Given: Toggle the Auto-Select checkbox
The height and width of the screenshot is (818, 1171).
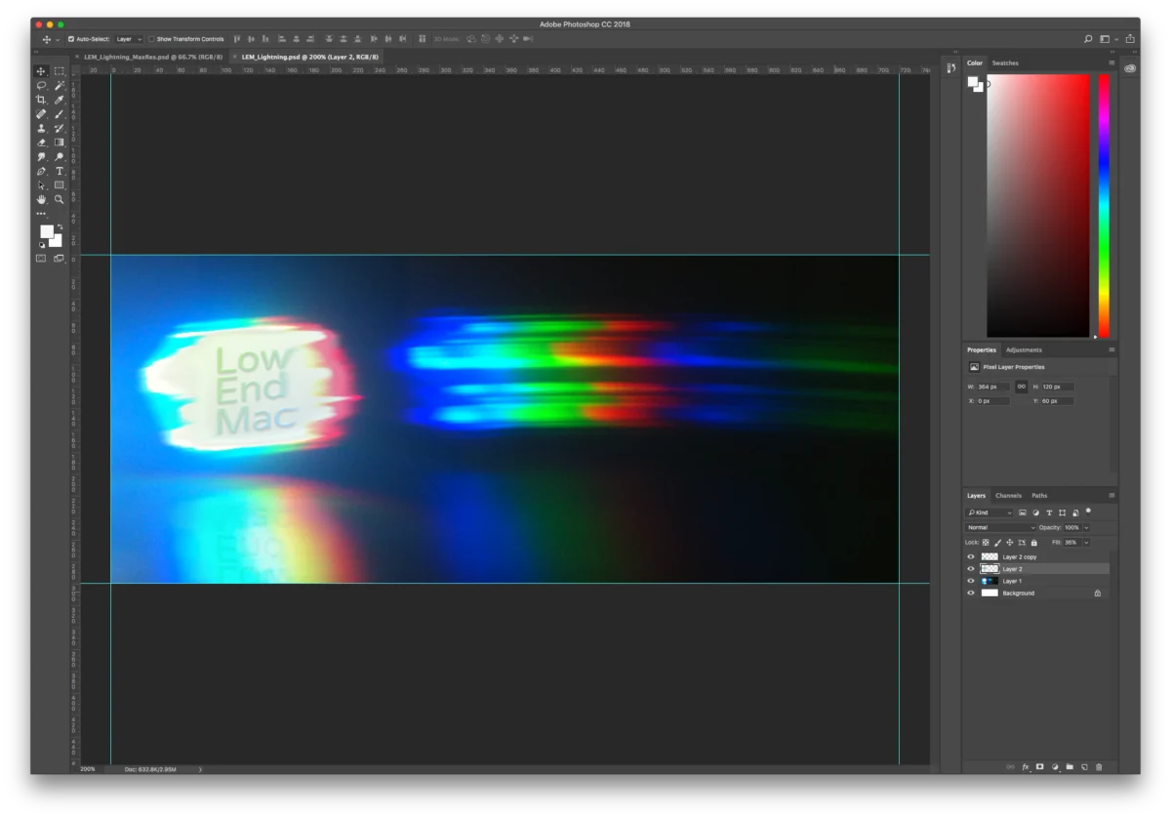Looking at the screenshot, I should [x=71, y=39].
